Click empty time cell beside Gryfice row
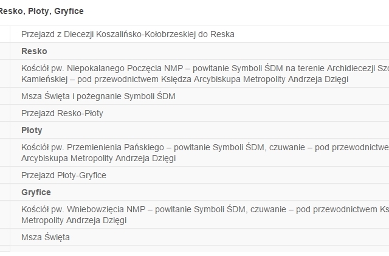This screenshot has width=389, height=256. tap(5, 192)
